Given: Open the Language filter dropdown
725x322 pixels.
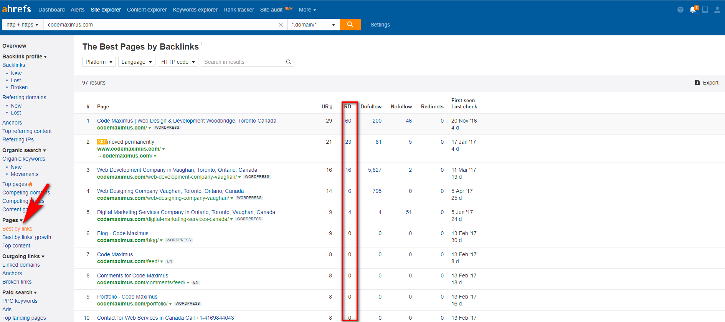Looking at the screenshot, I should (x=137, y=62).
